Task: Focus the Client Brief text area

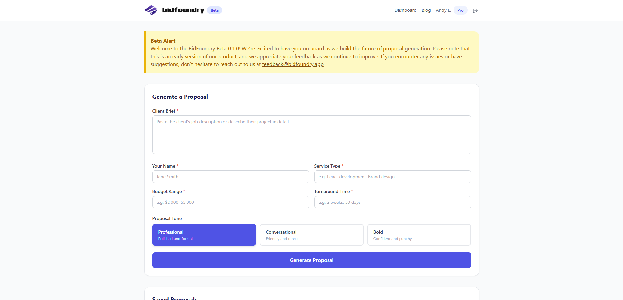Action: pyautogui.click(x=311, y=135)
